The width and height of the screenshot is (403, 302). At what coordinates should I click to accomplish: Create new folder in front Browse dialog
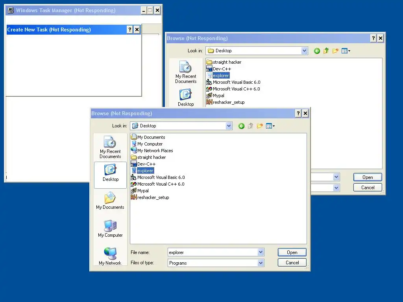[x=260, y=126]
